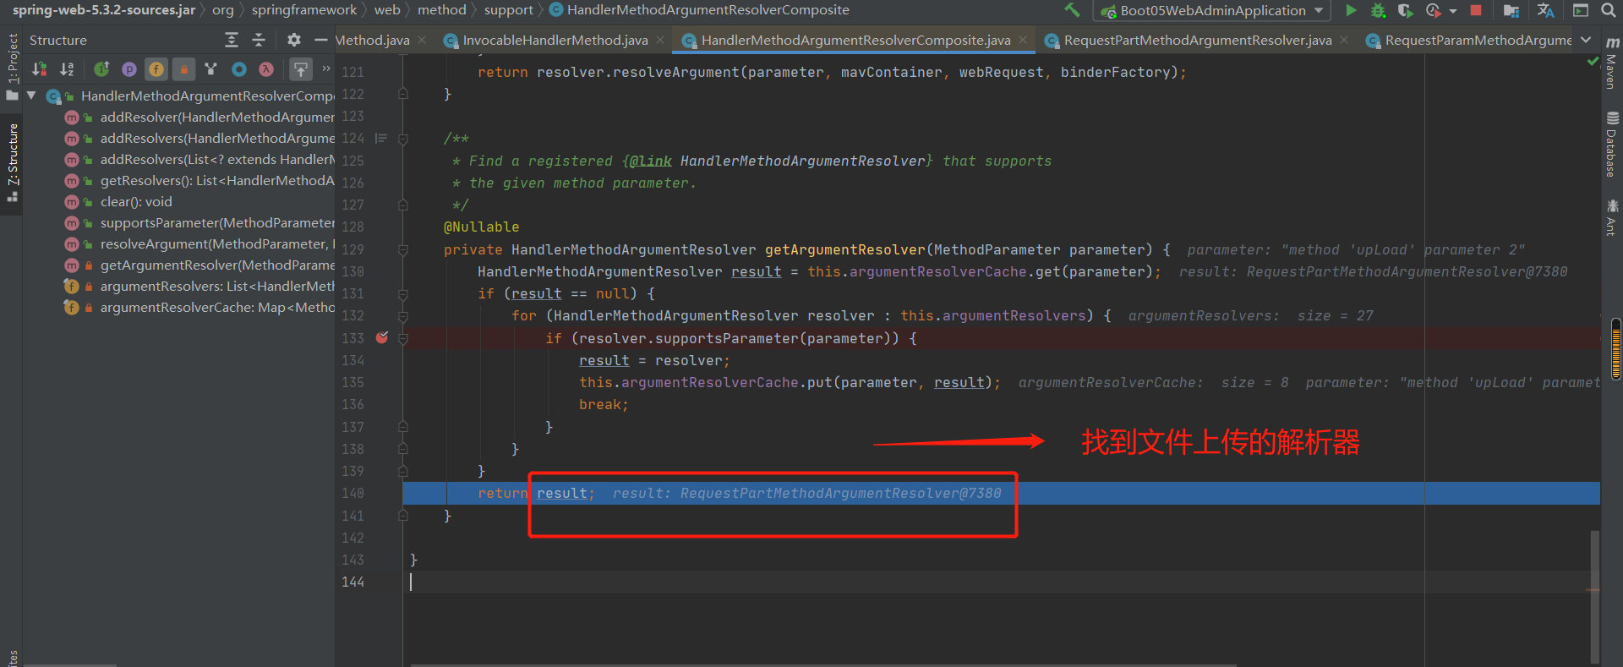This screenshot has height=667, width=1623.
Task: Collapse the HandlerMethodArgumentResolverComposite tree node
Action: (x=31, y=96)
